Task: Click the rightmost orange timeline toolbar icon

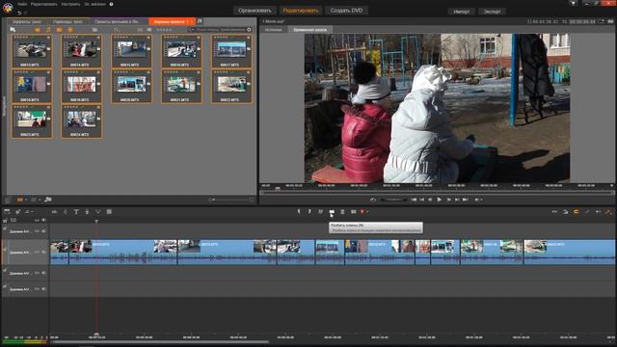Action: pyautogui.click(x=608, y=212)
